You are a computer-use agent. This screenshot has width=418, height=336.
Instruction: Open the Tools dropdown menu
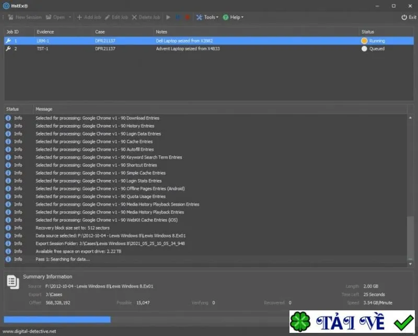pyautogui.click(x=207, y=17)
